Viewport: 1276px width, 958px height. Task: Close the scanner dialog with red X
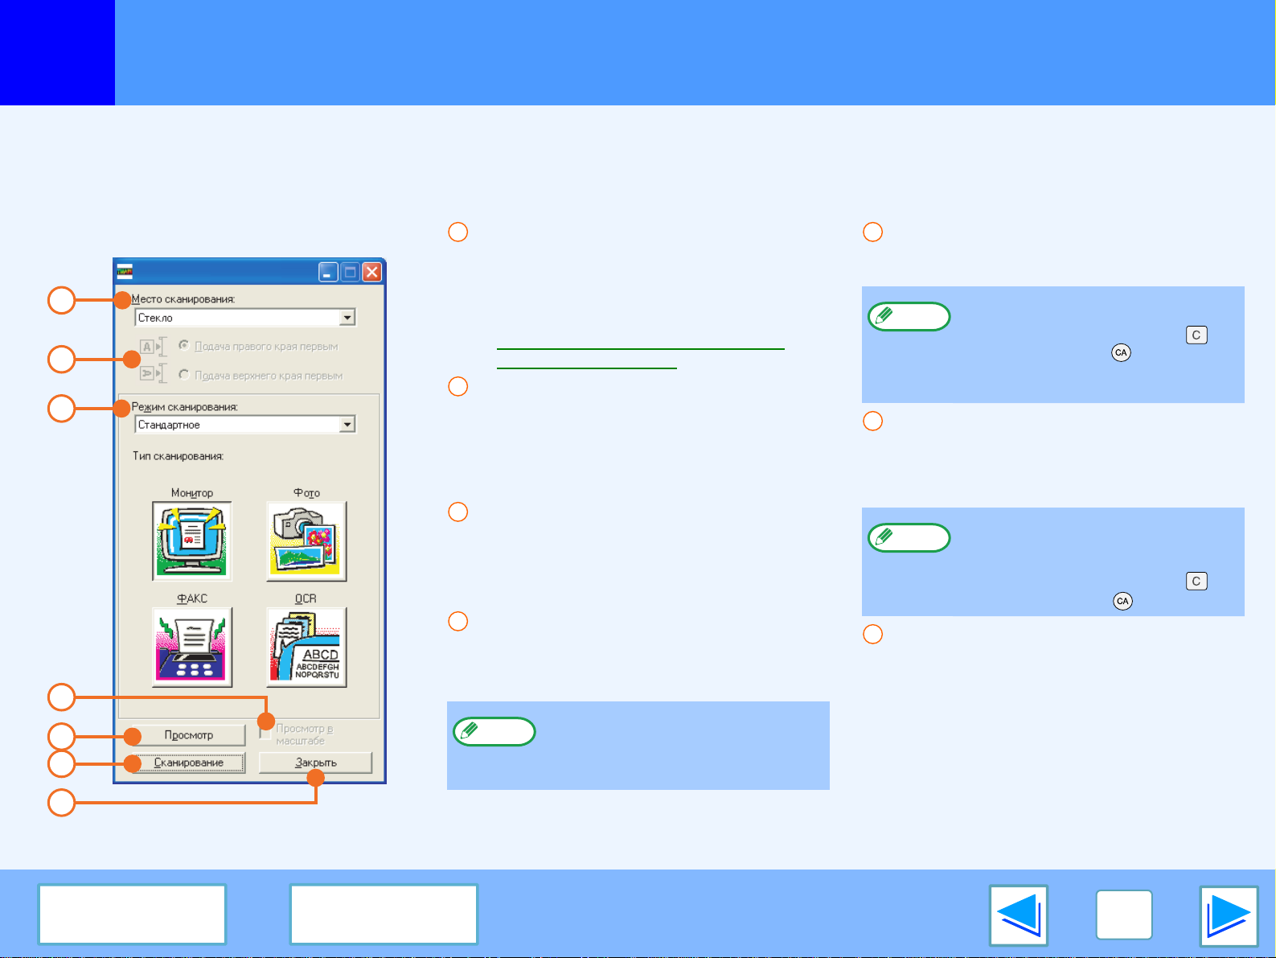point(371,272)
